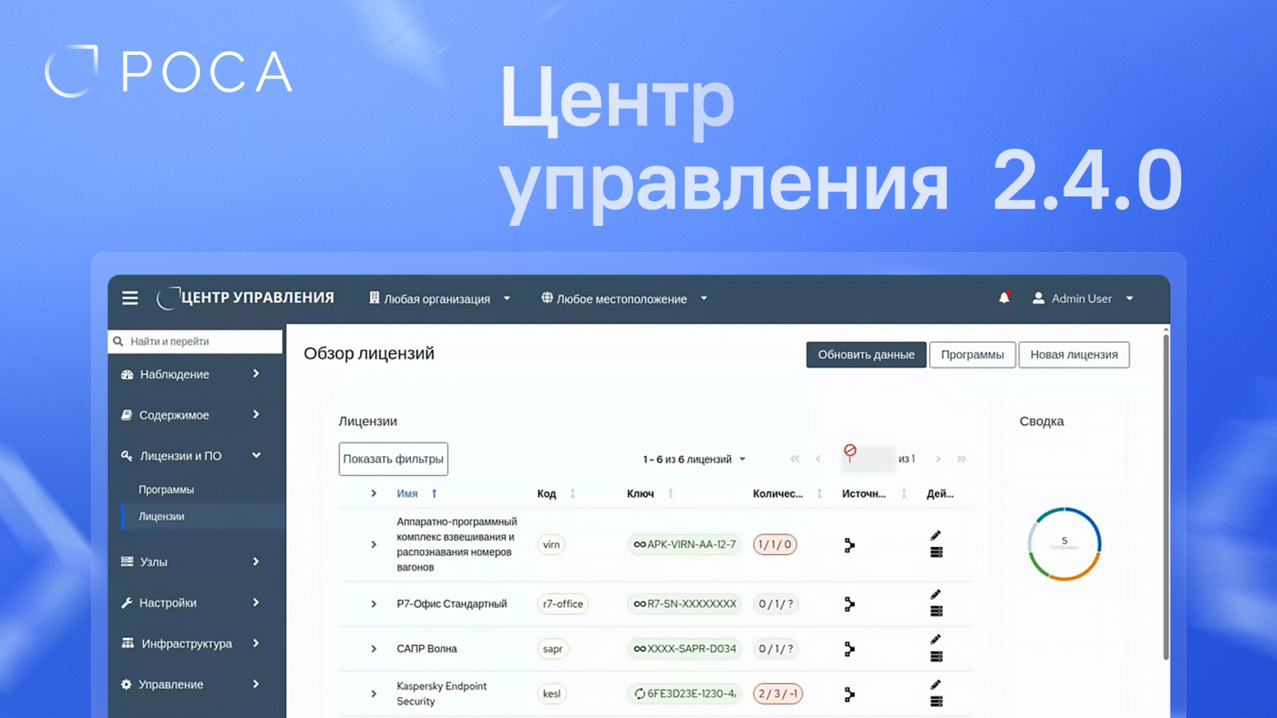The image size is (1277, 718).
Task: Click the source icon in the kesl row
Action: pyautogui.click(x=850, y=694)
